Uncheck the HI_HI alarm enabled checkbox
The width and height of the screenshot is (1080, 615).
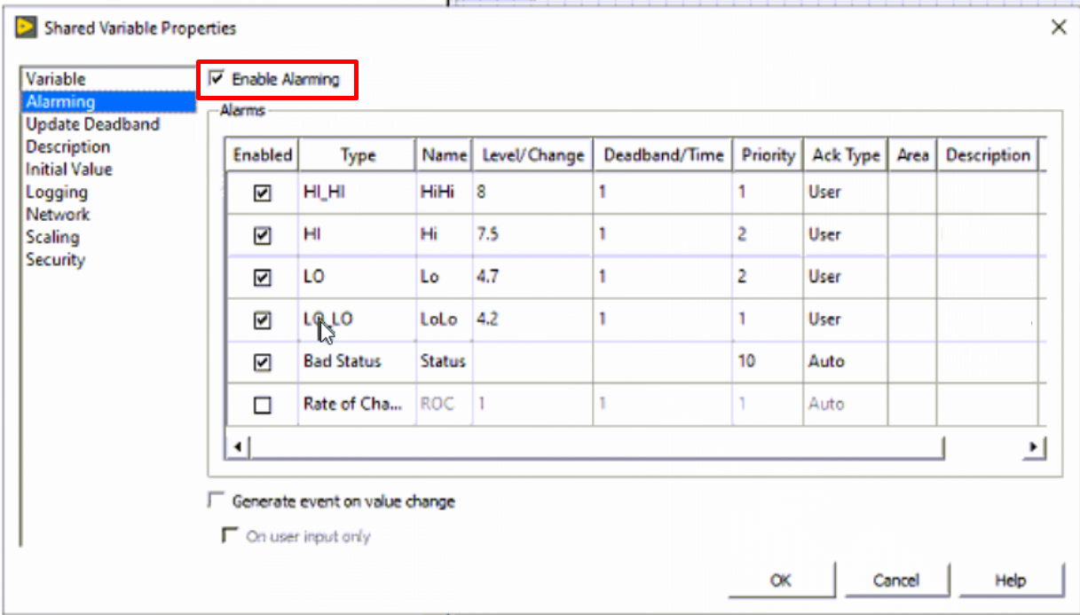click(x=263, y=193)
